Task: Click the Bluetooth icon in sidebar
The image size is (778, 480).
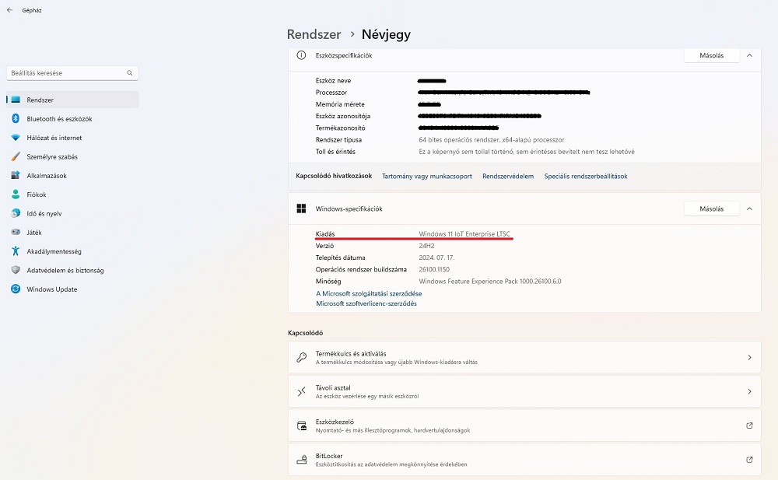Action: point(16,118)
